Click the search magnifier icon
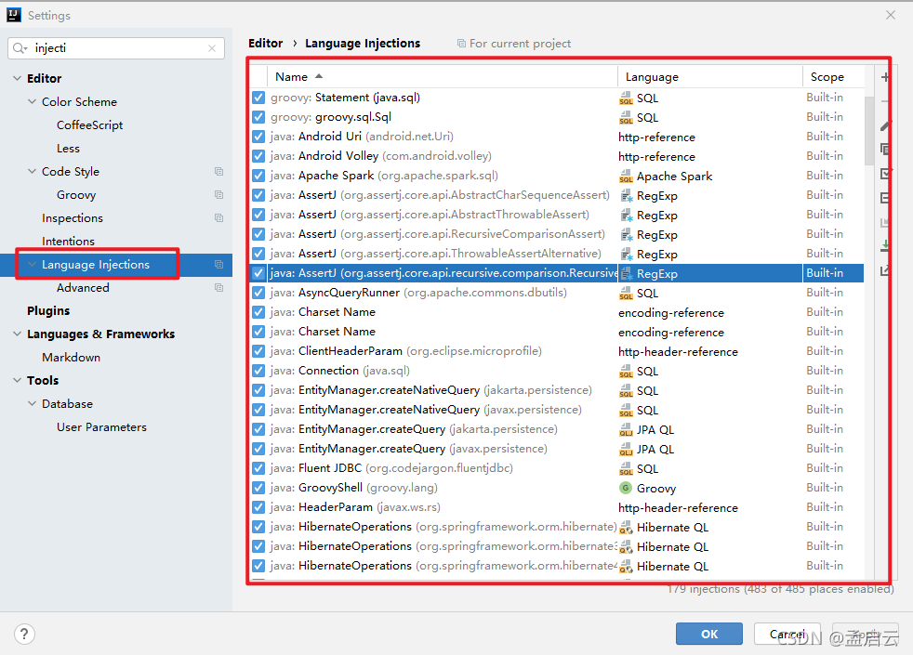The width and height of the screenshot is (913, 655). (x=20, y=47)
